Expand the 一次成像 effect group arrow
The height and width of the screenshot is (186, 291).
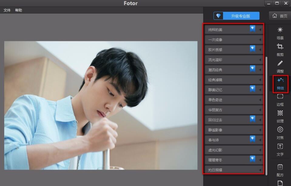coord(260,40)
